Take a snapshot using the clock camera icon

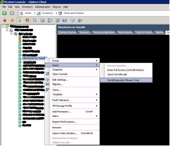coord(35,20)
